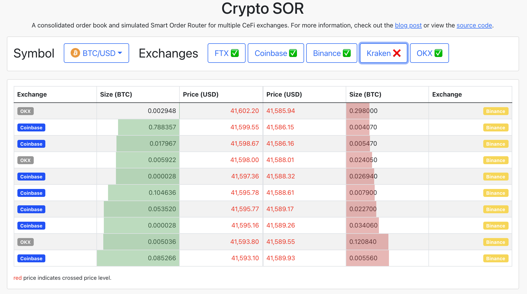Image resolution: width=527 pixels, height=294 pixels.
Task: Click the Crypto SOR page title
Action: coord(263,8)
